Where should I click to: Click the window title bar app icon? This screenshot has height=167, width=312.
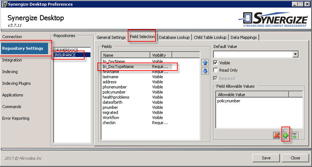(x=4, y=4)
